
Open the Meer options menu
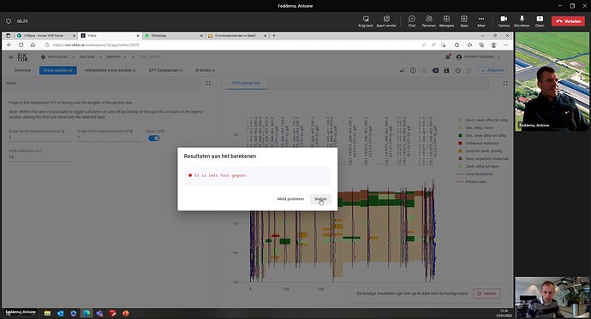coord(481,21)
